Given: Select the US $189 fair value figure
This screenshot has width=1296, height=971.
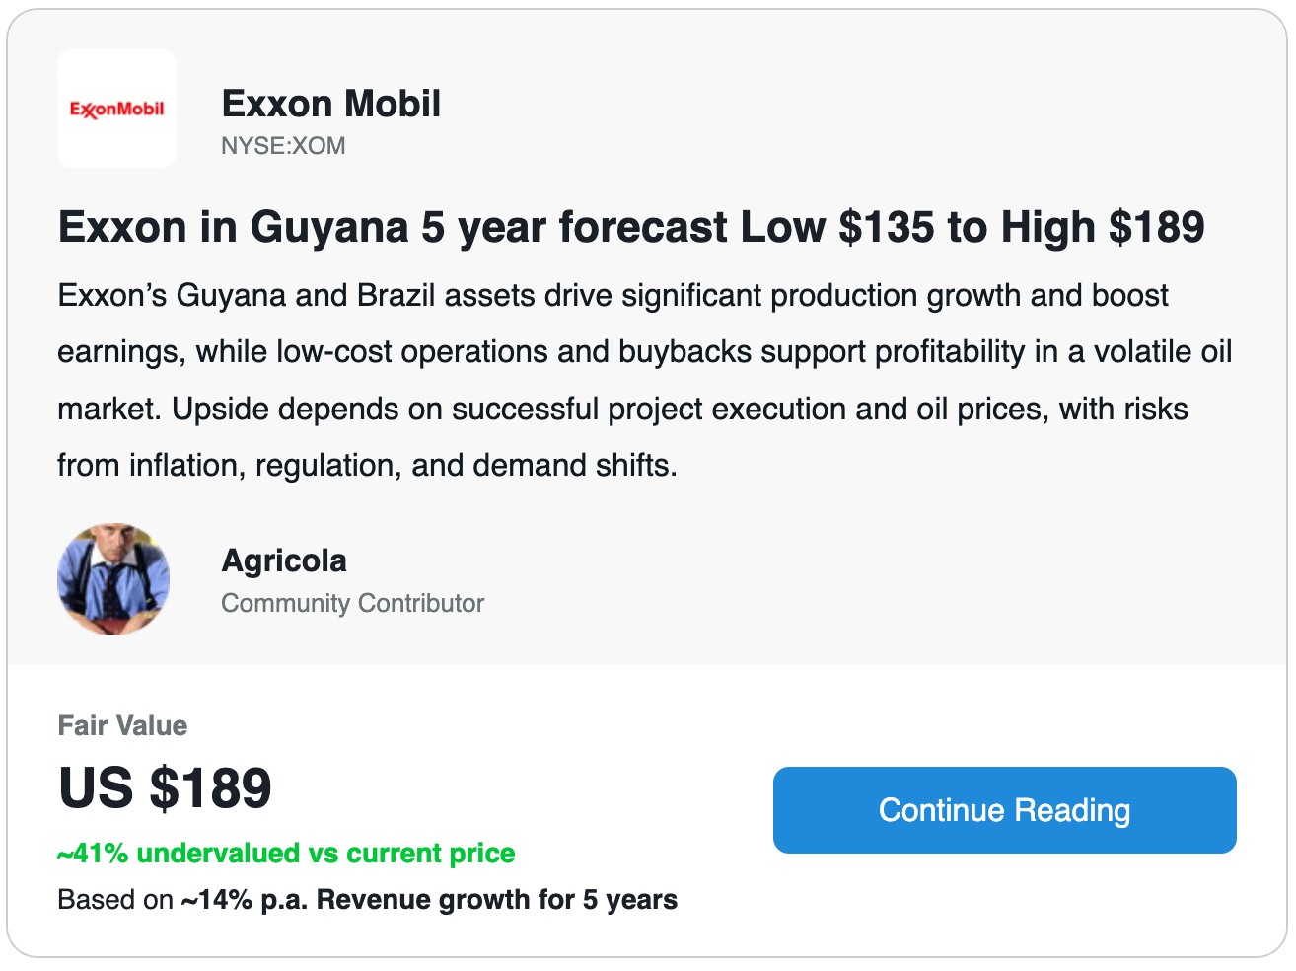Looking at the screenshot, I should tap(165, 787).
